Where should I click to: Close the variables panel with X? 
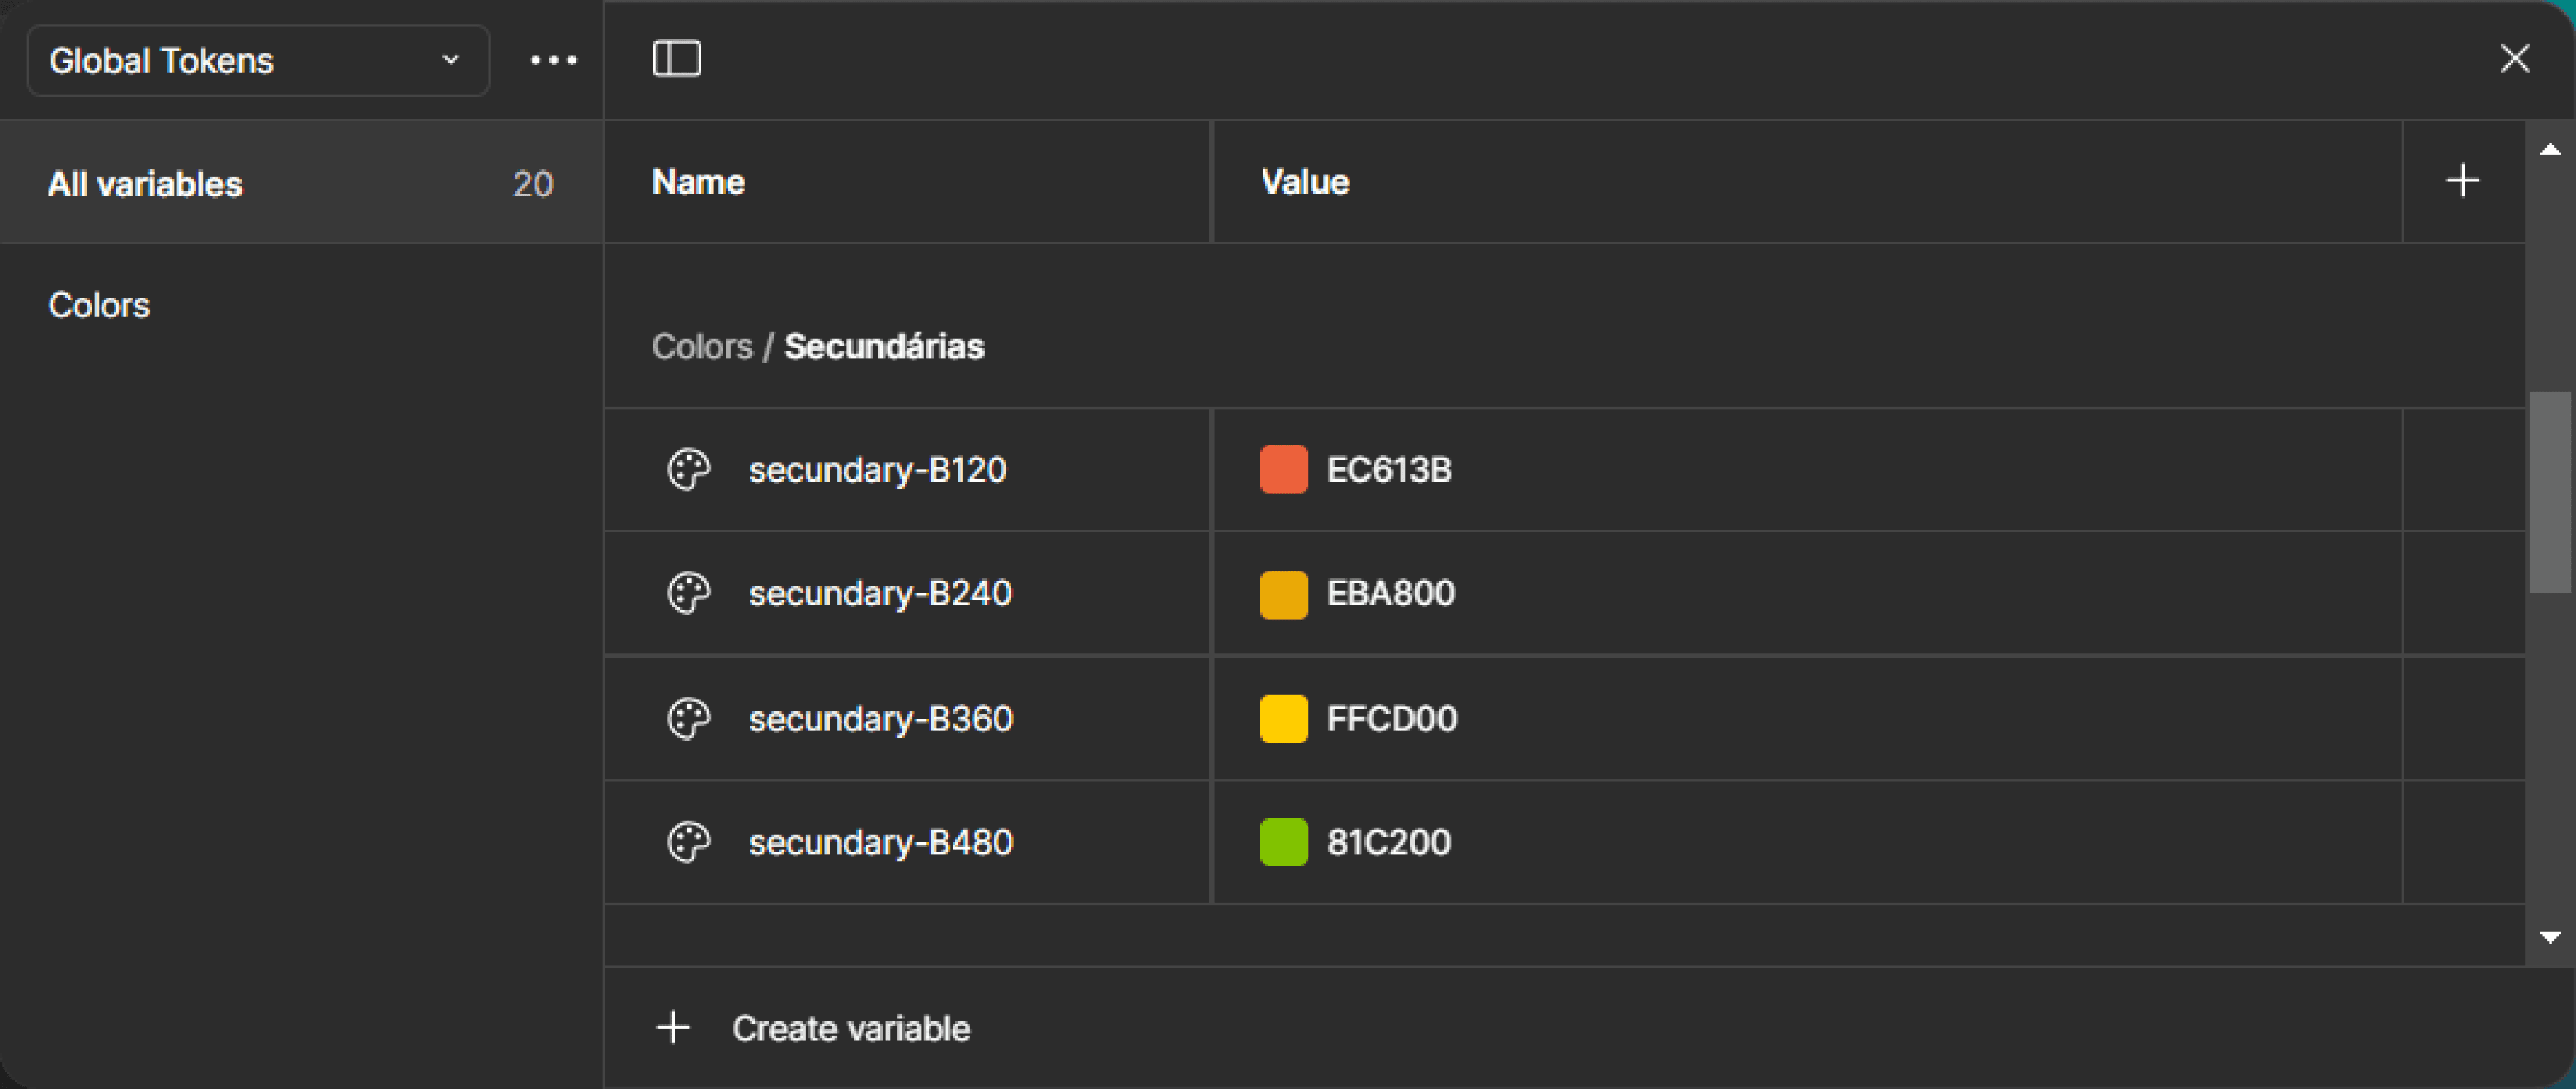click(x=2514, y=58)
